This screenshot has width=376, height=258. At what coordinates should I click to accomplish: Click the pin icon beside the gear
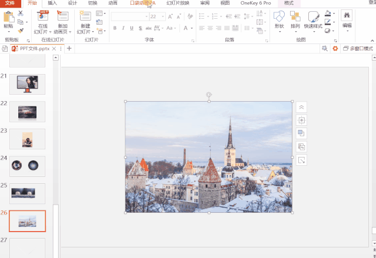pos(325,49)
